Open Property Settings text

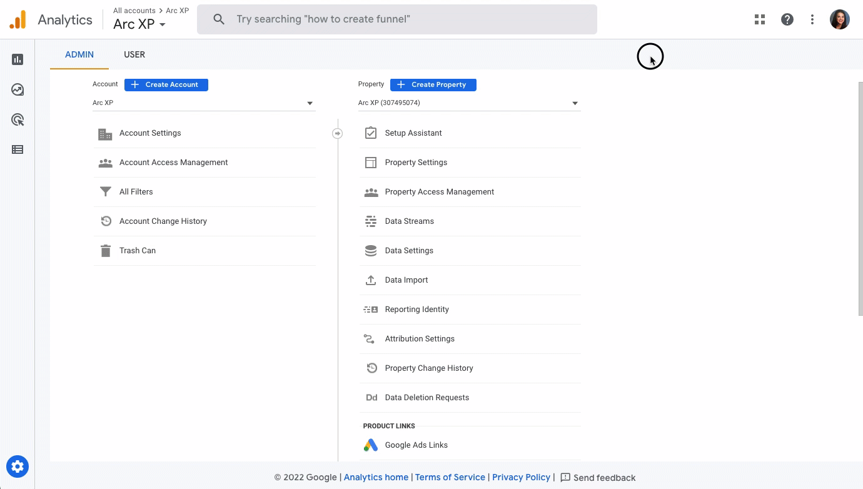[x=416, y=163]
